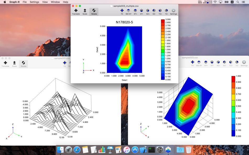Open the File menu
The image size is (249, 155).
[25, 2]
